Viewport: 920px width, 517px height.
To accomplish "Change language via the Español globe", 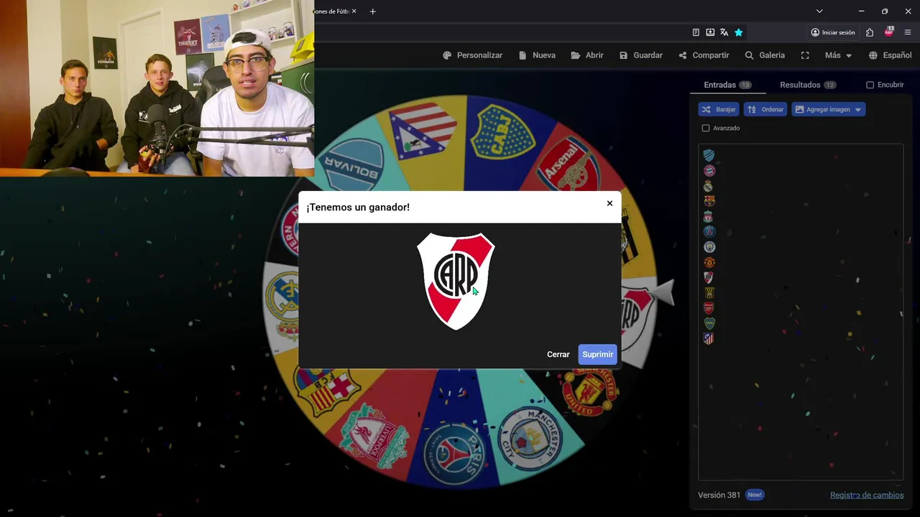I will click(x=890, y=55).
